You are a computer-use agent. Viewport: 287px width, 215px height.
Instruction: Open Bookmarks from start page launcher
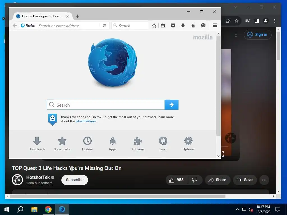point(62,144)
